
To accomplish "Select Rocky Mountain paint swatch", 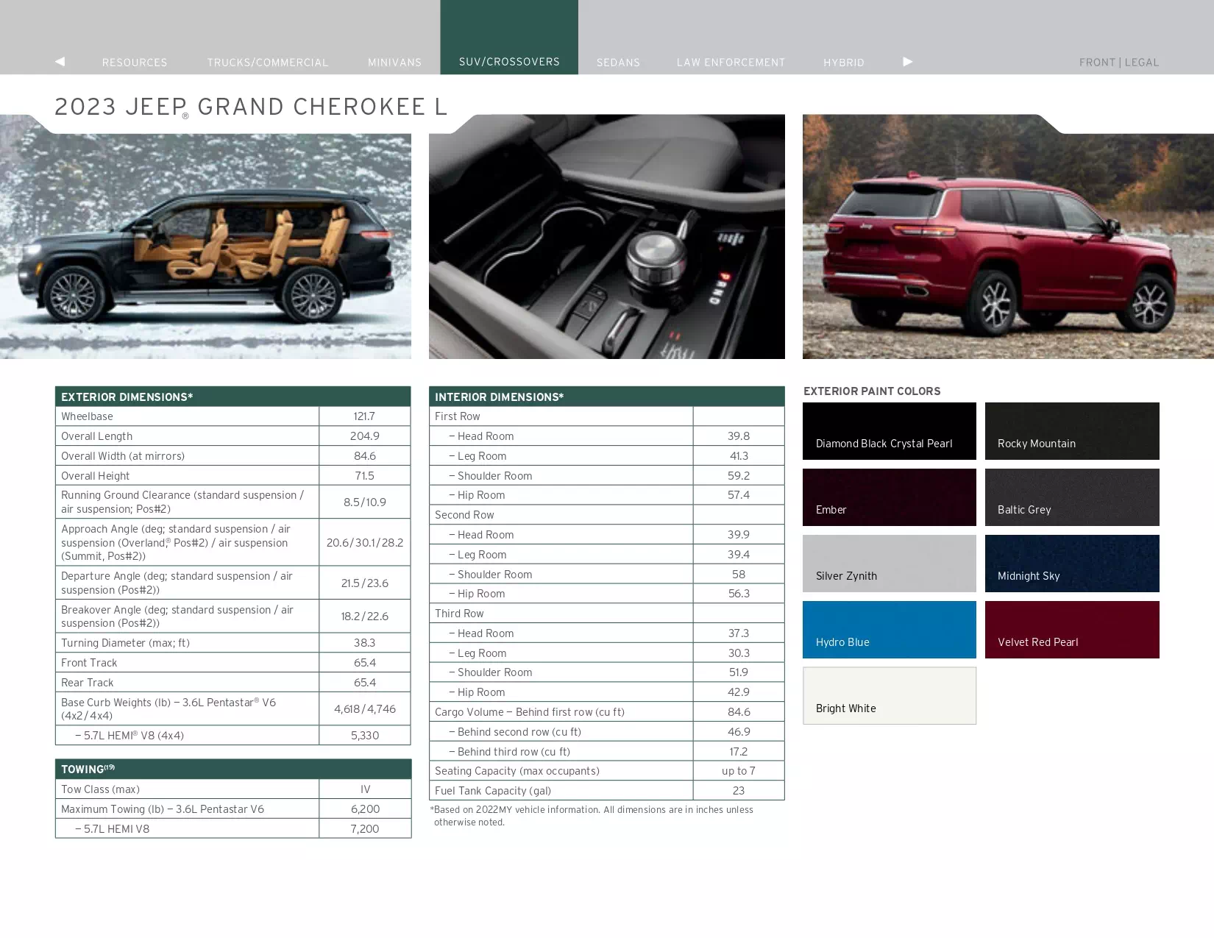I will click(x=1072, y=431).
